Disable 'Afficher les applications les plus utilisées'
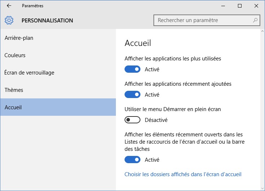The image size is (265, 191). click(x=132, y=69)
